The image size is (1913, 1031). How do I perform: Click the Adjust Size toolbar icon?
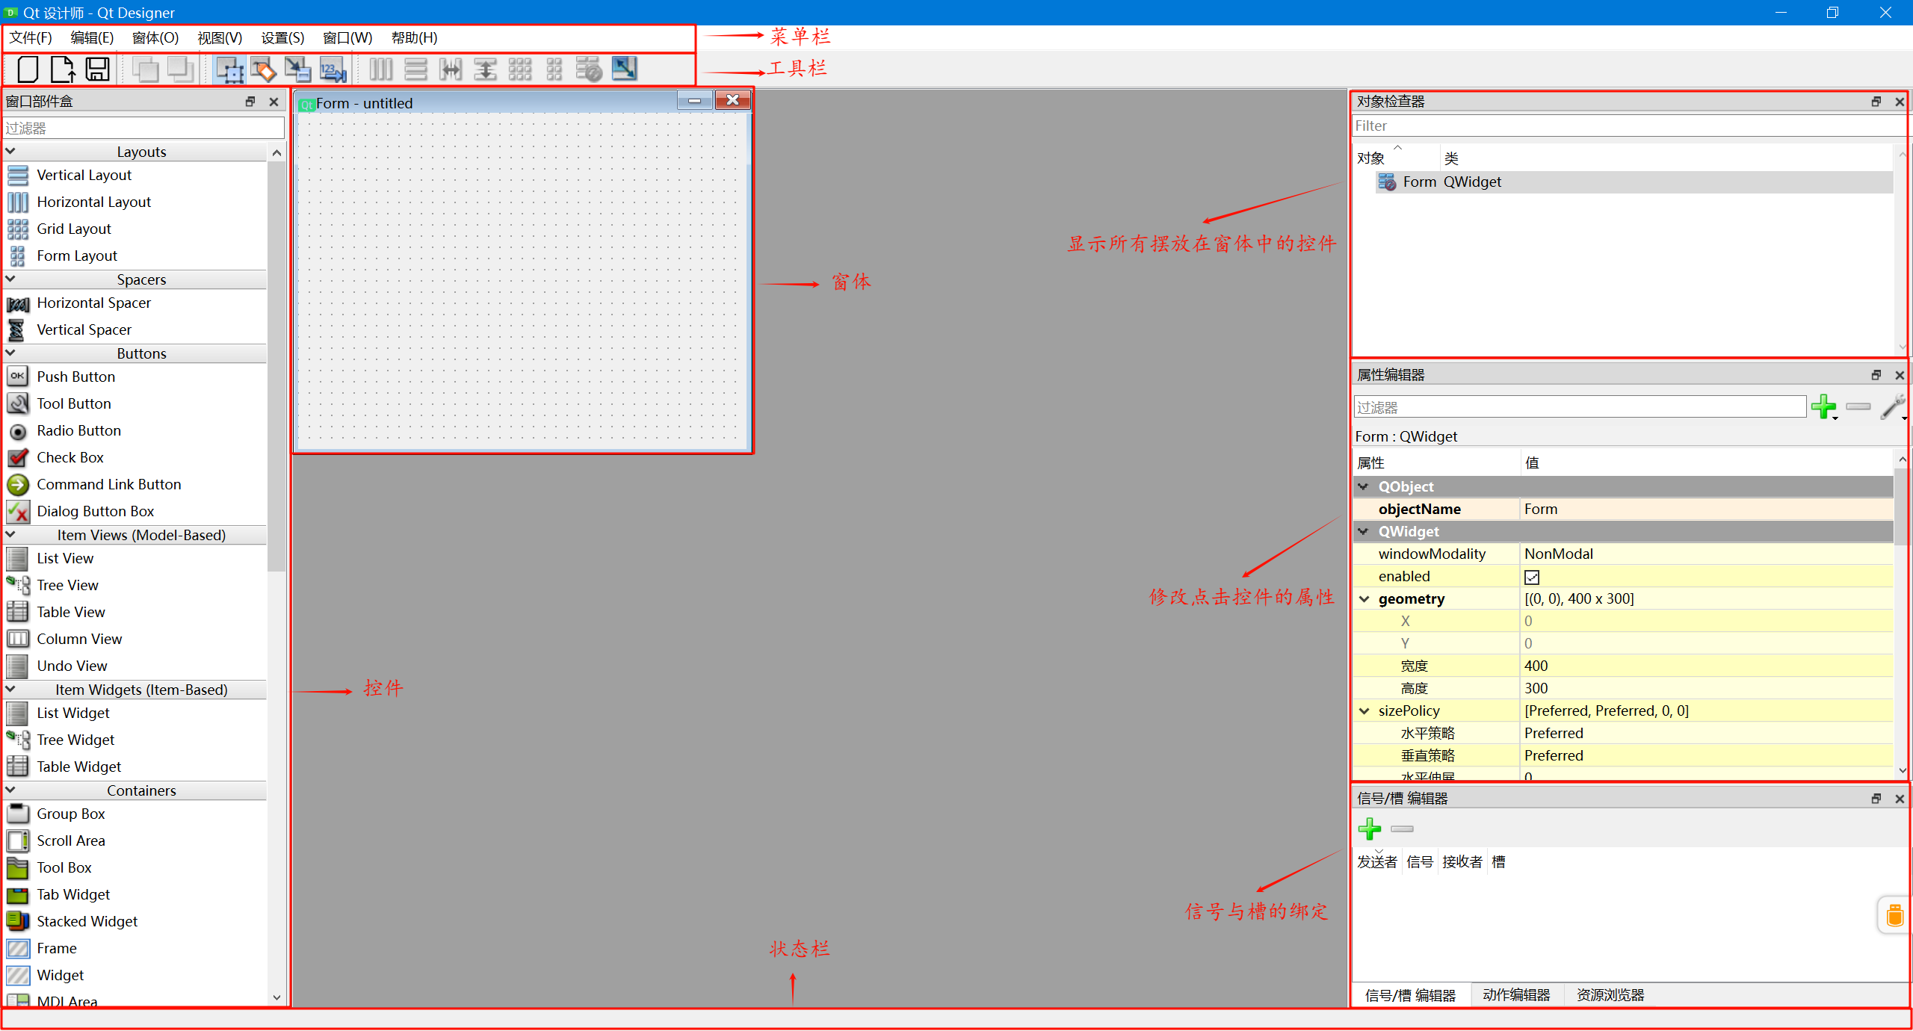click(x=625, y=69)
